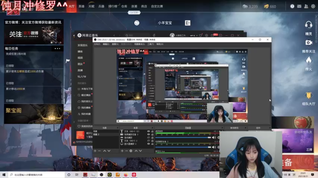Open 自定比赛 tab in game nav

pyautogui.click(x=157, y=6)
